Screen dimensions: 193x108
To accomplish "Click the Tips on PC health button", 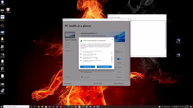I will click(98, 83).
